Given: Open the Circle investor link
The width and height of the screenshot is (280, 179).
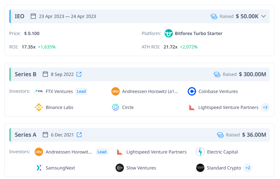Looking at the screenshot, I should (128, 107).
